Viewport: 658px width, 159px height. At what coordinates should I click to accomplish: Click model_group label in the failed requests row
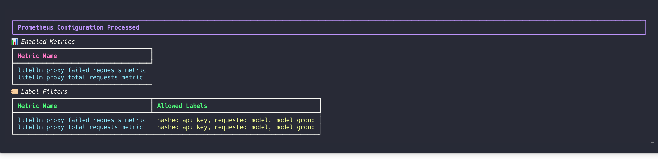pos(295,120)
